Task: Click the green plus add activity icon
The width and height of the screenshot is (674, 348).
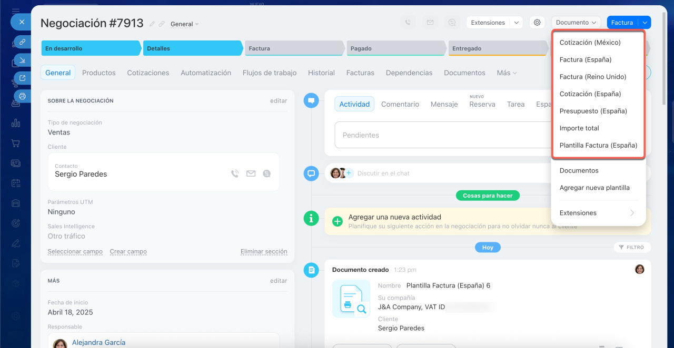Action: [x=338, y=221]
